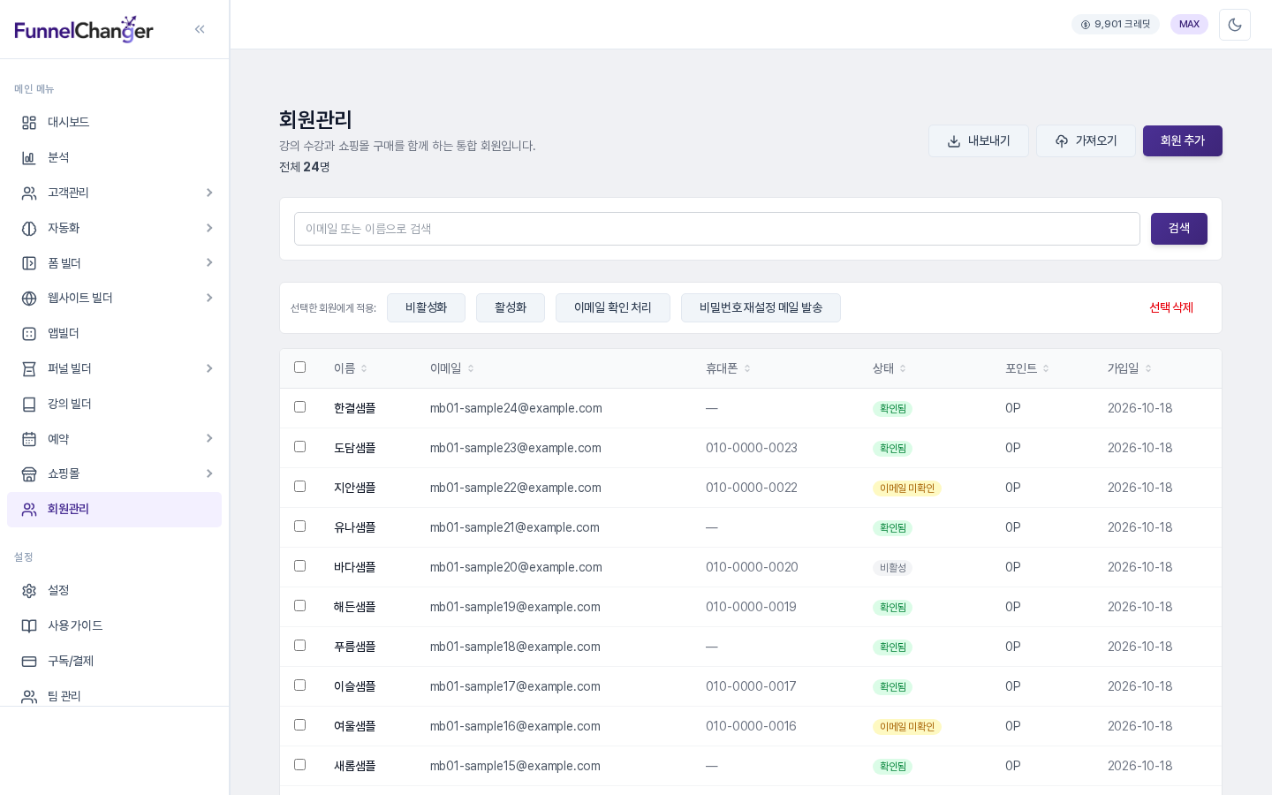Click the 퍼널 빌더 hourglass icon
Screen dimensions: 1272x795
(x=29, y=369)
